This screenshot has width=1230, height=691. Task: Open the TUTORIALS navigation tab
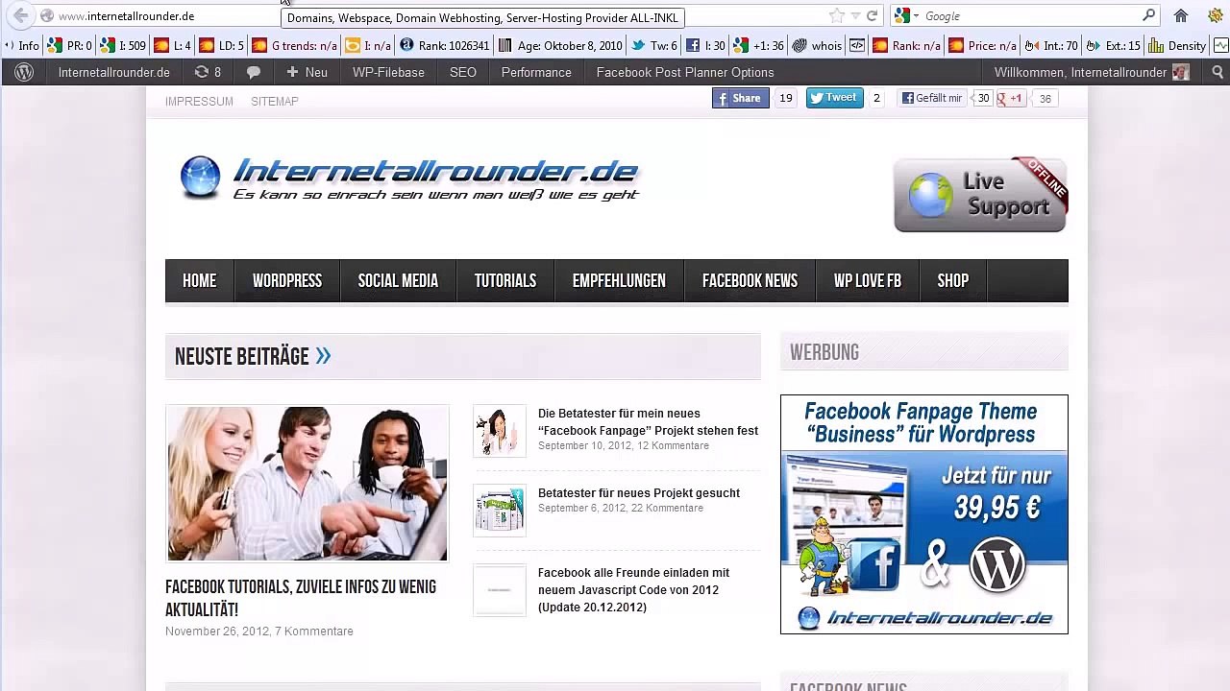pyautogui.click(x=505, y=281)
